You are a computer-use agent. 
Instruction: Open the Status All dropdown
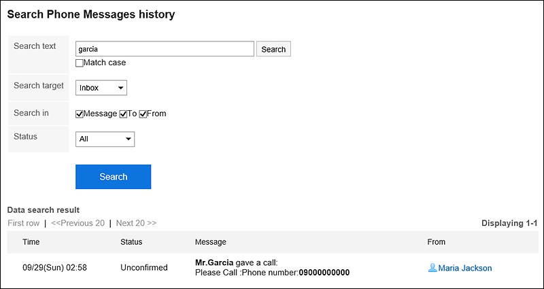click(x=105, y=139)
